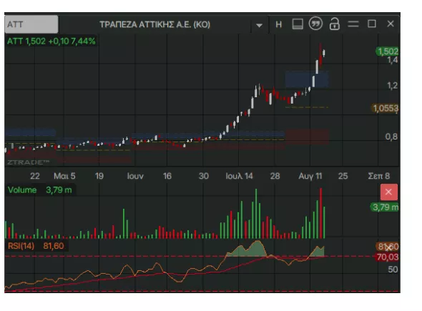Screen dimensions: 422x311
Task: Open the quotes speech-bubble icon
Action: (x=315, y=24)
